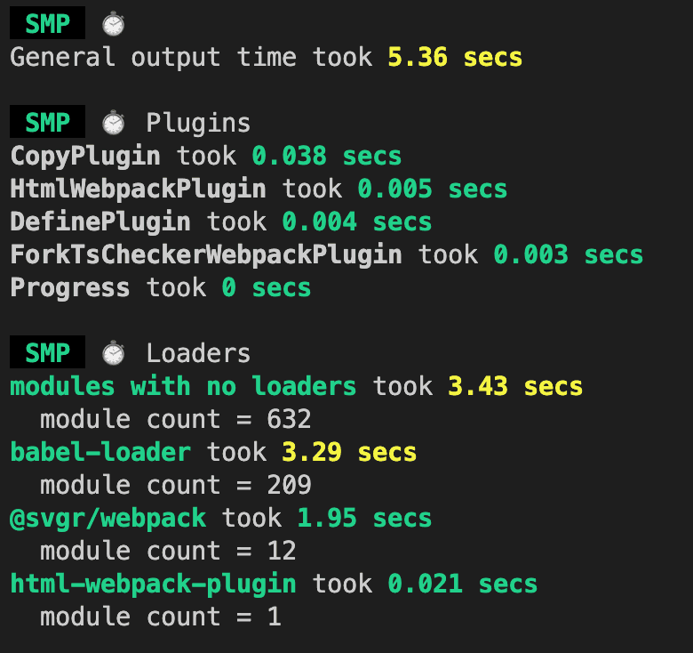This screenshot has height=653, width=693.
Task: Click the Progress plugin entry
Action: [x=70, y=288]
